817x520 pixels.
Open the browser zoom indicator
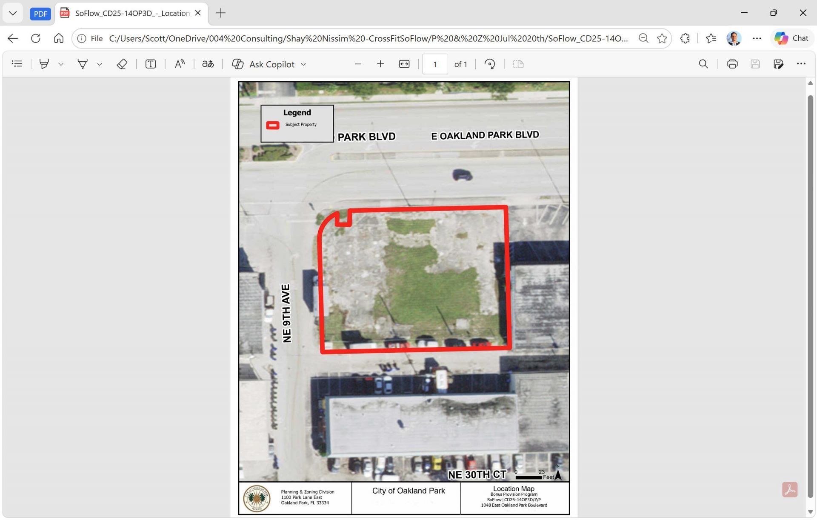643,38
